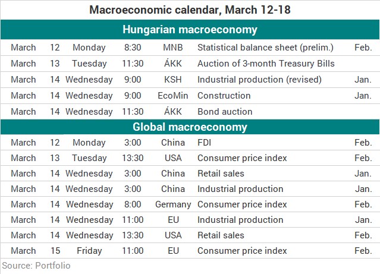The width and height of the screenshot is (380, 274).
Task: Click Industrial production (revised) text
Action: (259, 80)
